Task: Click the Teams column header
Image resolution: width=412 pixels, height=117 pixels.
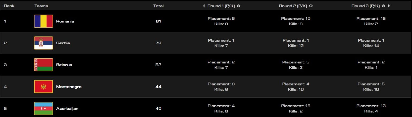Action: [x=41, y=6]
